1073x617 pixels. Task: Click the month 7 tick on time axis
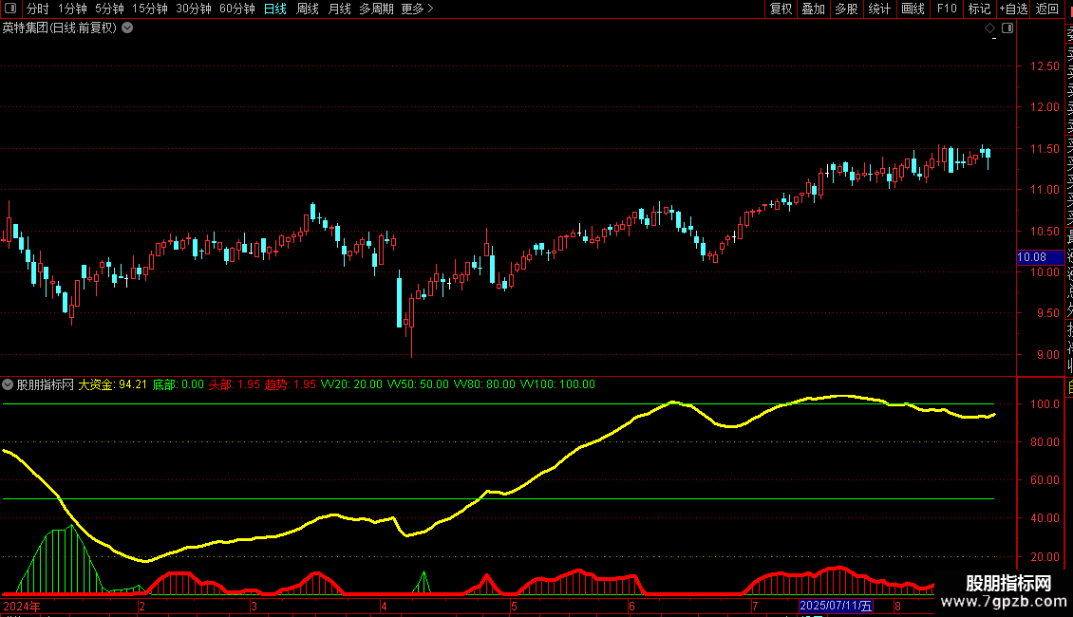(755, 606)
